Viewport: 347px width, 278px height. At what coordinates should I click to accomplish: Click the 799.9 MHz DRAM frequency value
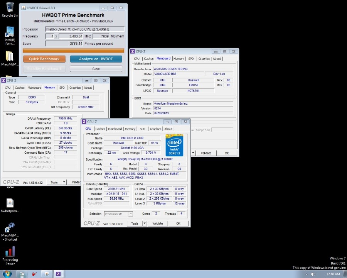66,119
